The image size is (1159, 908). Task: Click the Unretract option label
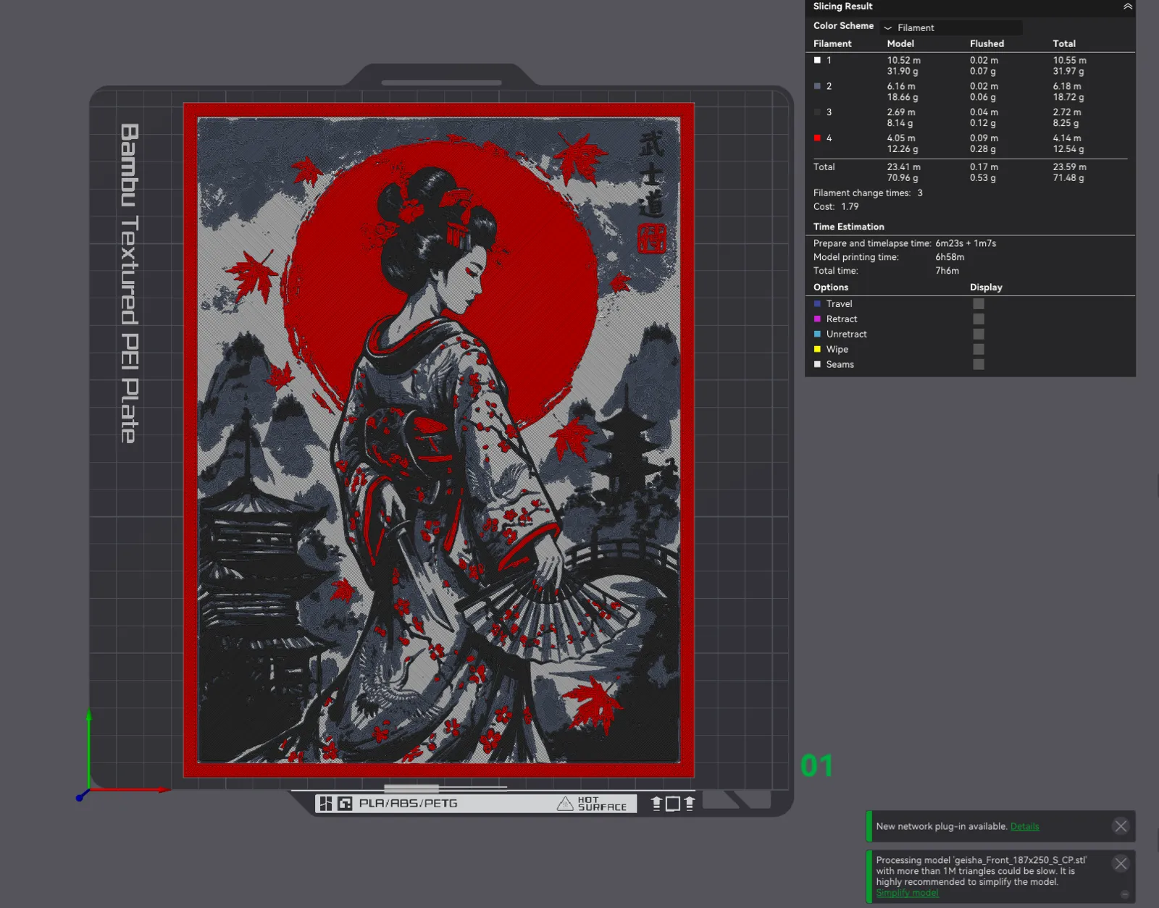tap(846, 335)
